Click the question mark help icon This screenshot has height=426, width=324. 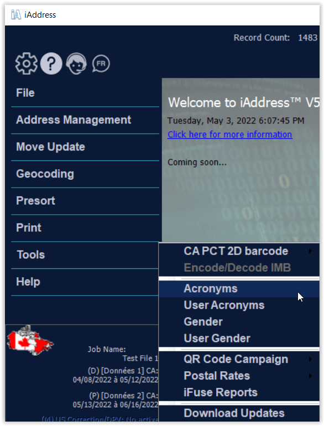pyautogui.click(x=51, y=64)
